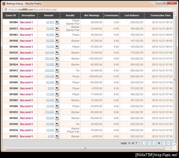Open card icon for game 361840
The image size is (179, 158).
57,124
